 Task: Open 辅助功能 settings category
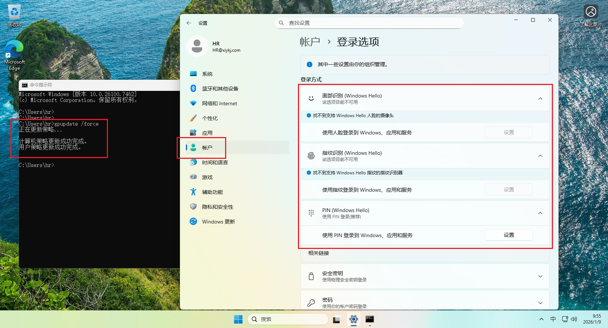click(237, 192)
